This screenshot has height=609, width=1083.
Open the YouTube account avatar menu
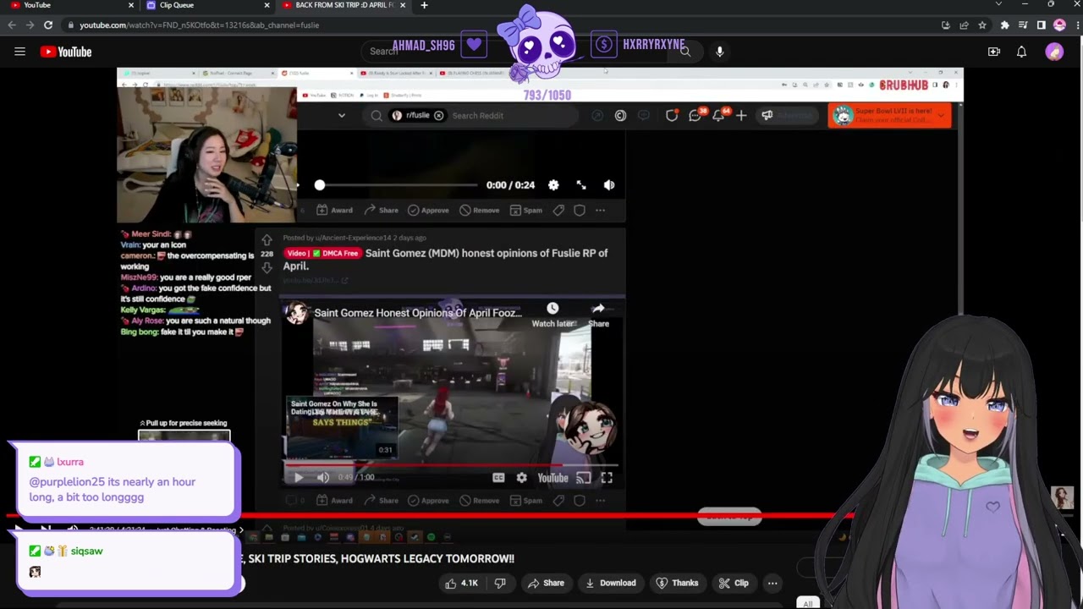[1054, 52]
